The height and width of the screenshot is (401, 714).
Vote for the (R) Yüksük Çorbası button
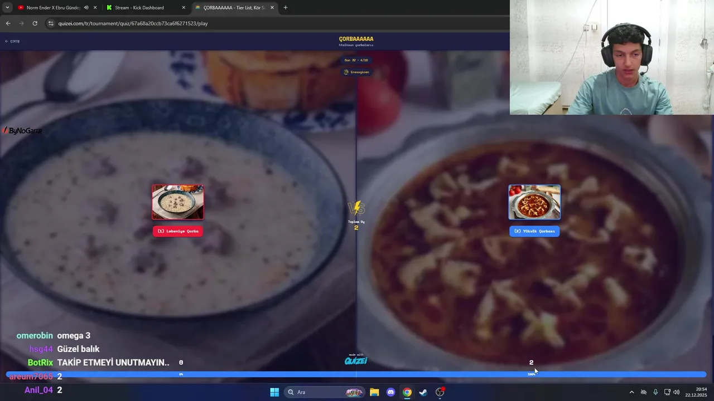[x=534, y=231]
